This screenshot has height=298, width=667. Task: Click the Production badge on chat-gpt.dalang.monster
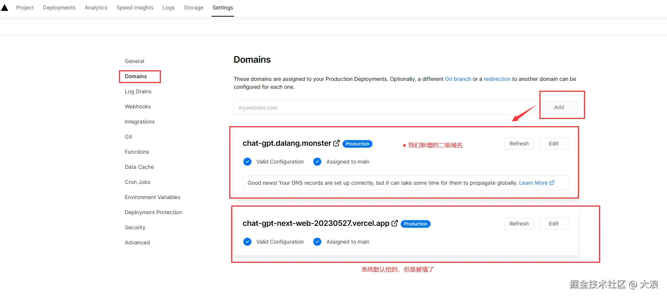pos(357,144)
